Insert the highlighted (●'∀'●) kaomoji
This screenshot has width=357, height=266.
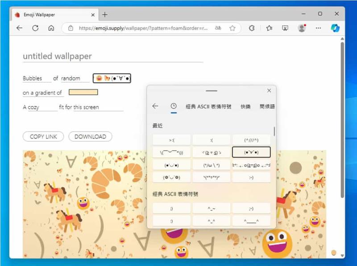point(251,152)
